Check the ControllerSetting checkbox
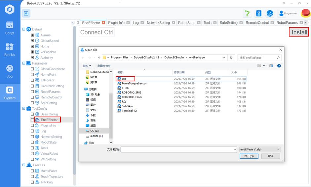The height and width of the screenshot is (187, 311). (32, 86)
